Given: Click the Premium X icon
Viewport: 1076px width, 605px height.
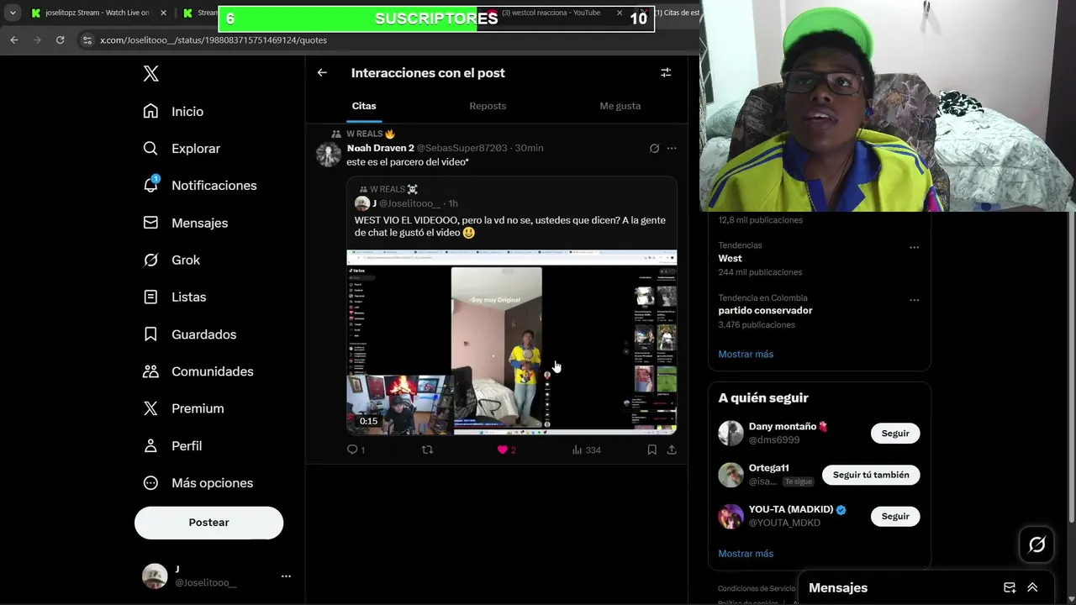Looking at the screenshot, I should (150, 408).
